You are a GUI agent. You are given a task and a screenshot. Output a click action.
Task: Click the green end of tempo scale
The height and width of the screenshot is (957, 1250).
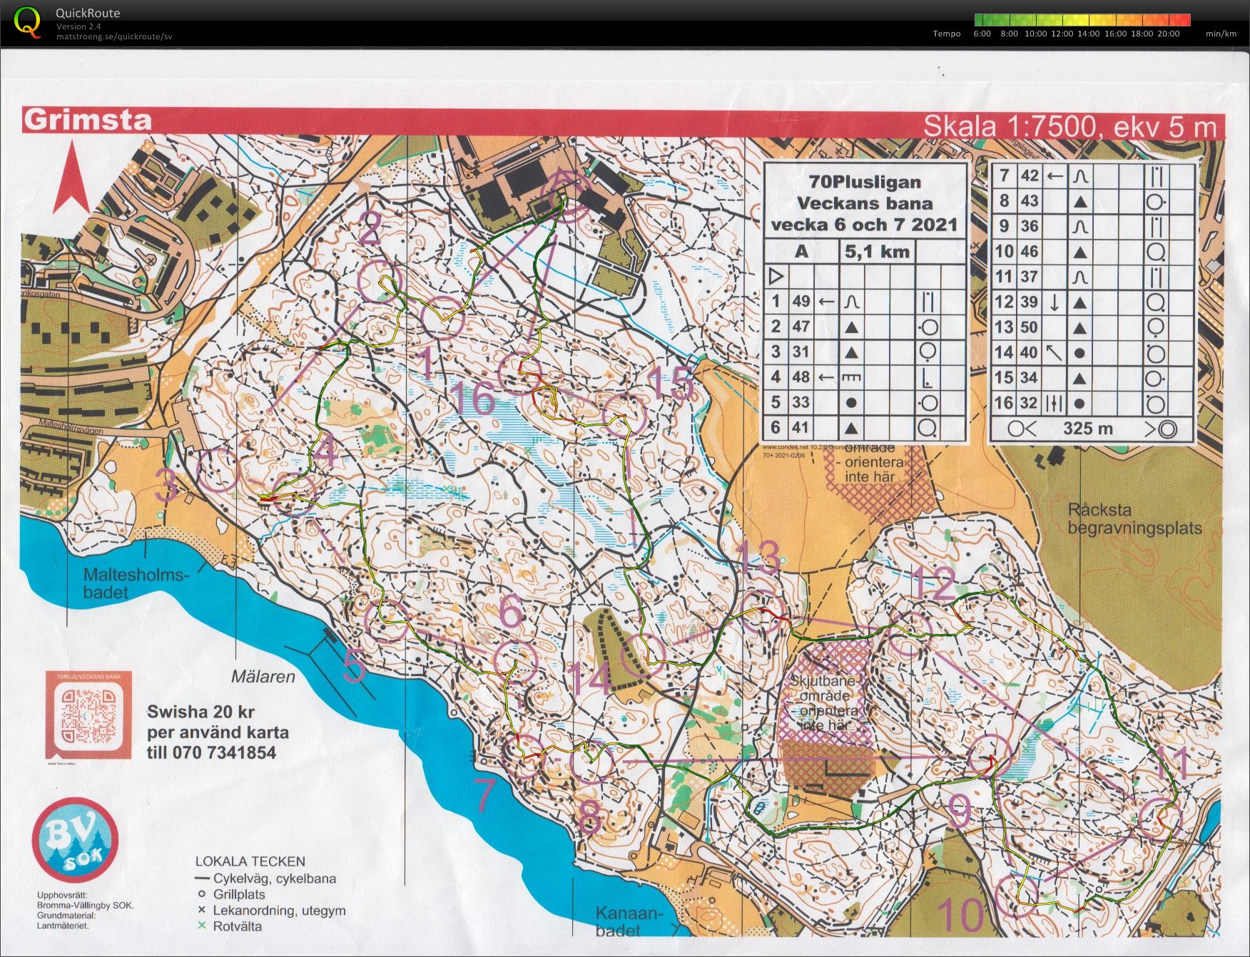click(979, 20)
